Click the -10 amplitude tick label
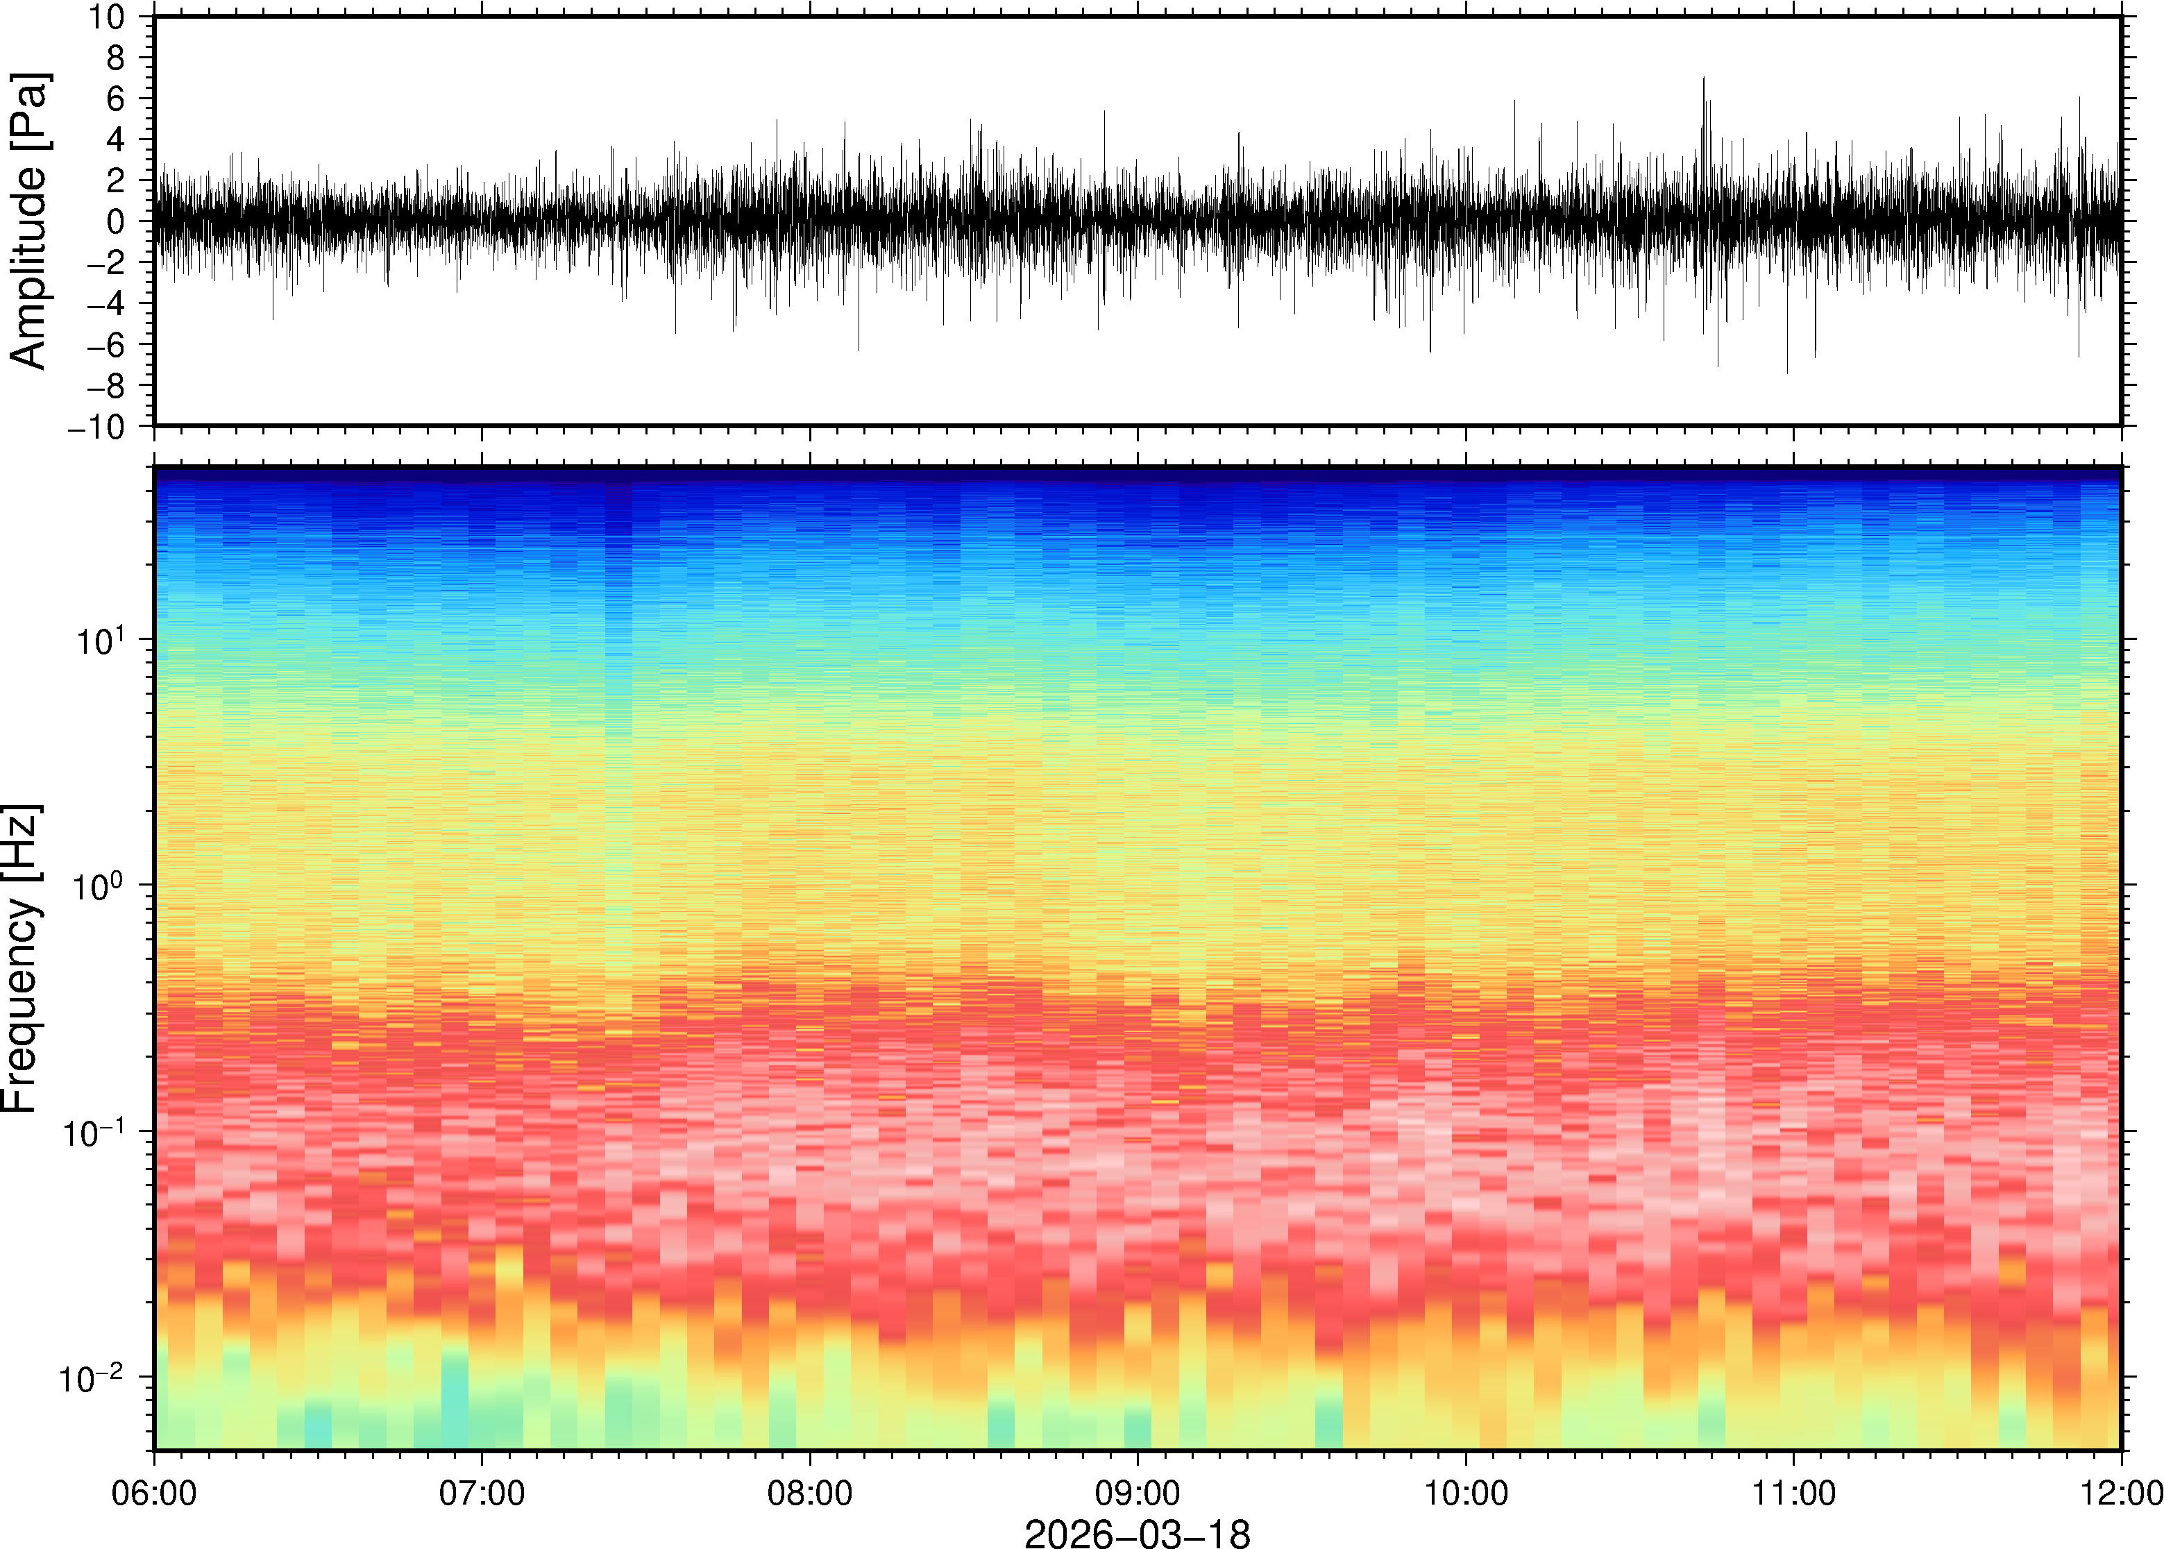 click(x=96, y=428)
